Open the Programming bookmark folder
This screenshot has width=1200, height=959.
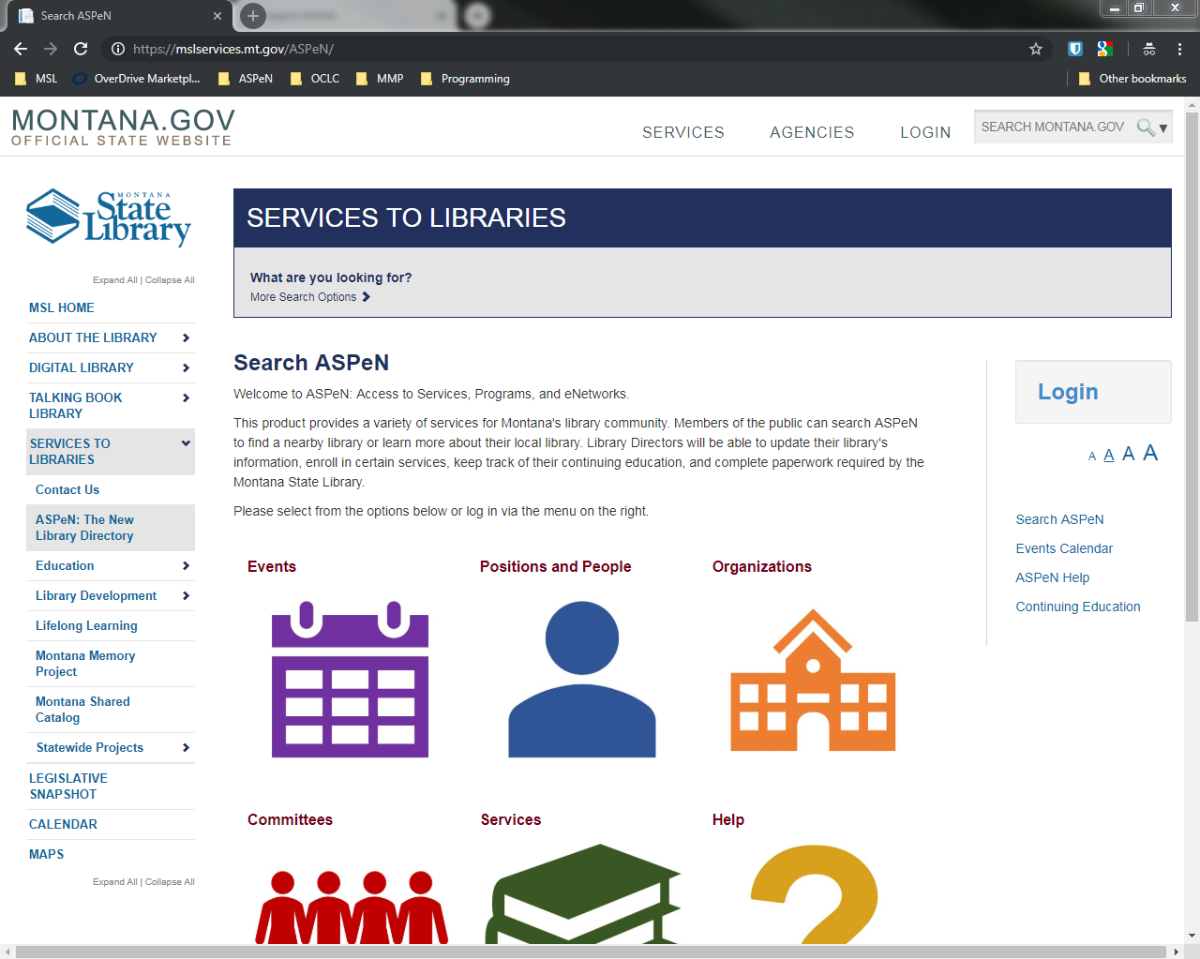click(465, 79)
